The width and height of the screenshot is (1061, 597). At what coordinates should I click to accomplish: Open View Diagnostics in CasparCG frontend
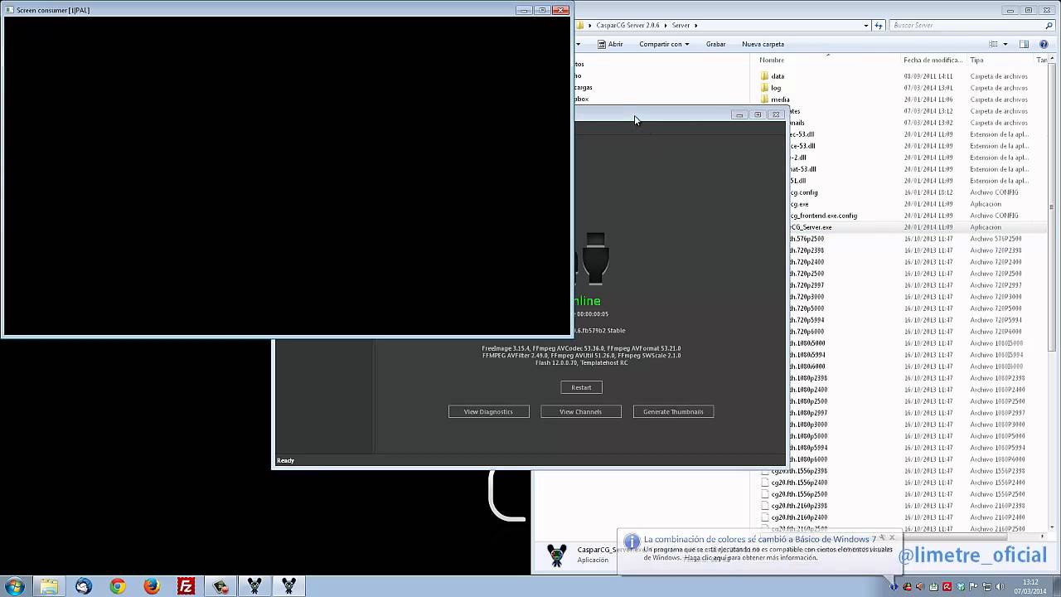click(488, 411)
